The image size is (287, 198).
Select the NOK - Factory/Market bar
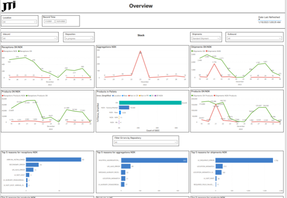click(x=124, y=108)
